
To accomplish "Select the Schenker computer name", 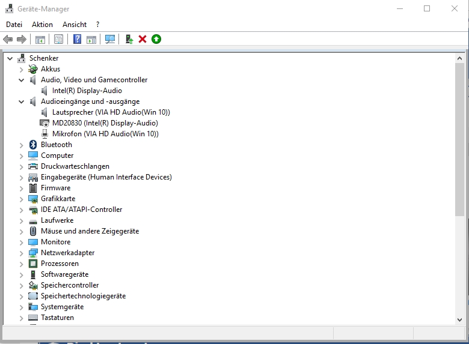I will [x=44, y=58].
